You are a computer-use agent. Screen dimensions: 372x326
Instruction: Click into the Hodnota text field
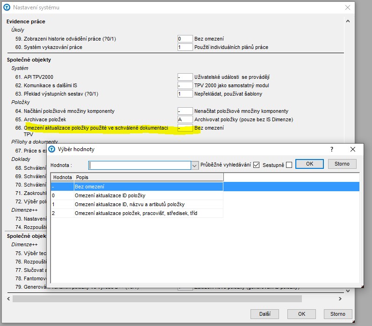pyautogui.click(x=139, y=165)
